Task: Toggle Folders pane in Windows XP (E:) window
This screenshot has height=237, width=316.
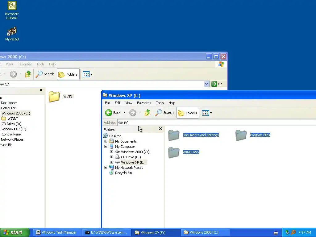Action: pos(188,113)
